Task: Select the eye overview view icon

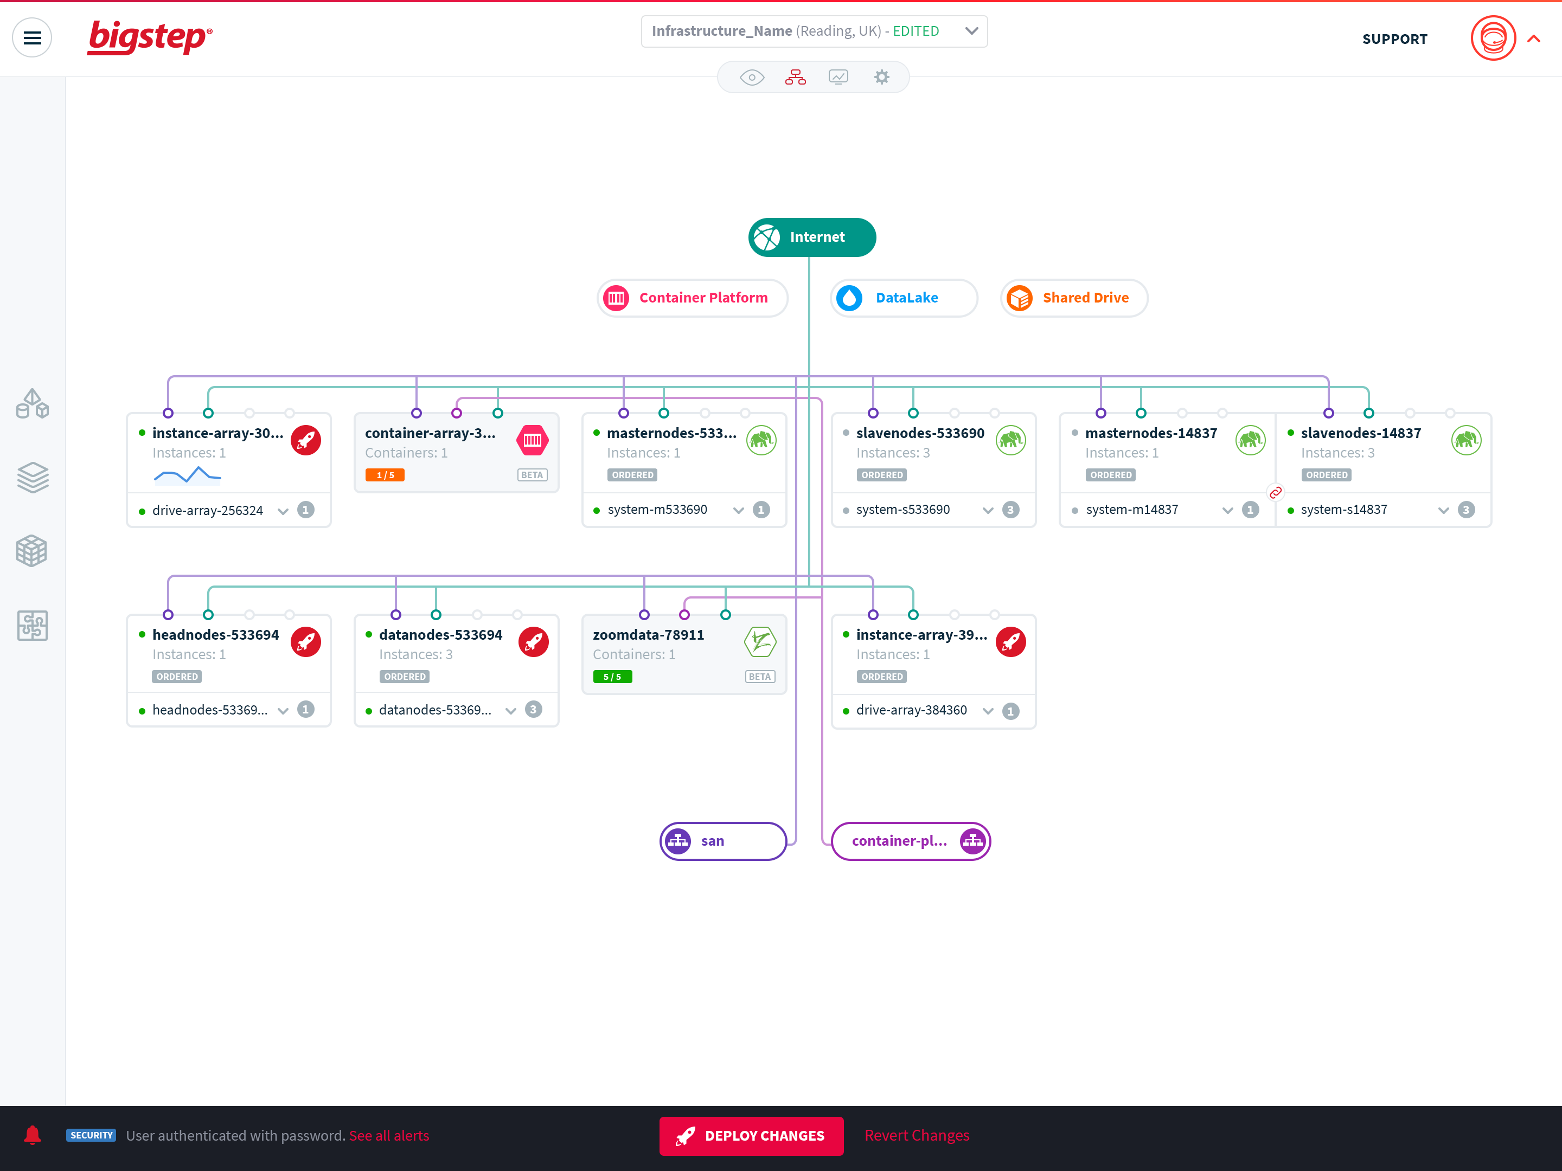Action: coord(751,77)
